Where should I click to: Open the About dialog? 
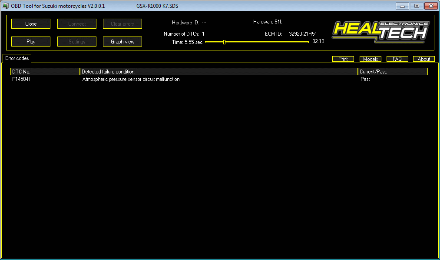click(424, 59)
